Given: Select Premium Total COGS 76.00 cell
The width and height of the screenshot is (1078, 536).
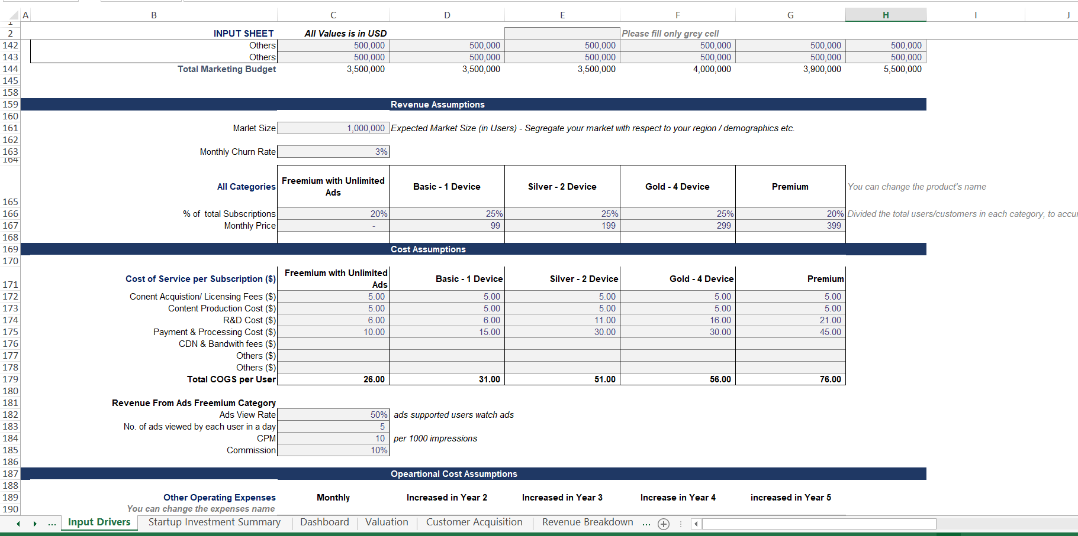Looking at the screenshot, I should [790, 379].
